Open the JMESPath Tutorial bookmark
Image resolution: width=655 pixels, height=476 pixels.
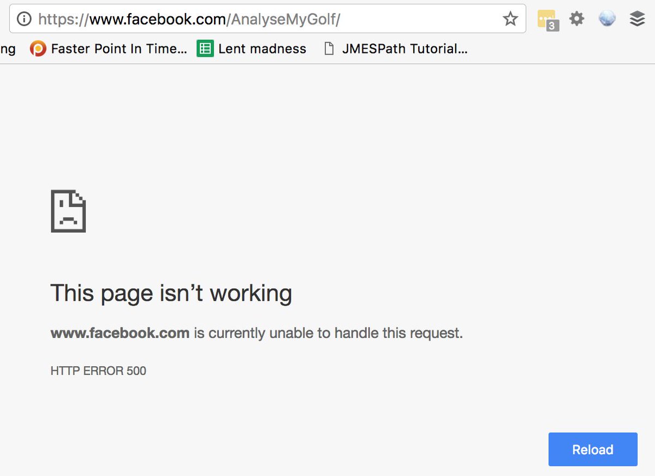pyautogui.click(x=396, y=49)
